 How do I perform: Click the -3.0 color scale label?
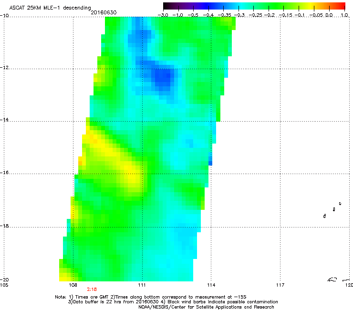coord(163,15)
